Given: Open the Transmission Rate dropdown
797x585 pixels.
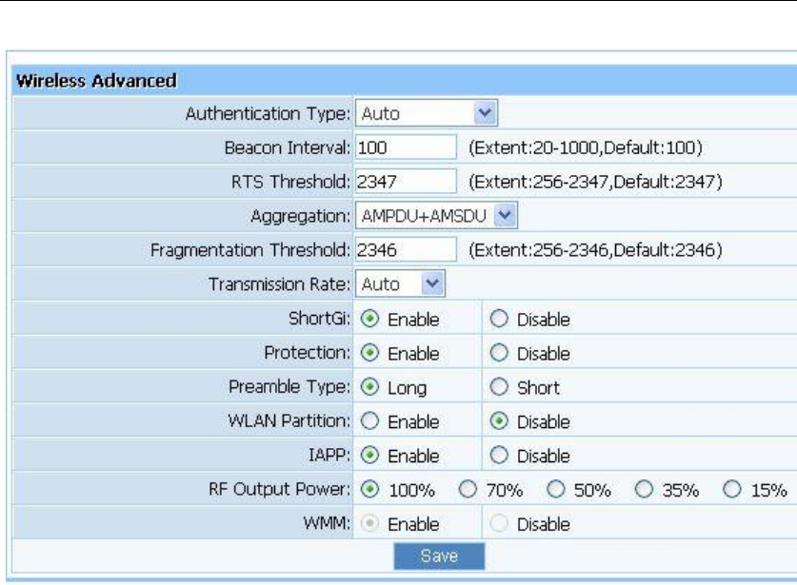Looking at the screenshot, I should pyautogui.click(x=400, y=283).
